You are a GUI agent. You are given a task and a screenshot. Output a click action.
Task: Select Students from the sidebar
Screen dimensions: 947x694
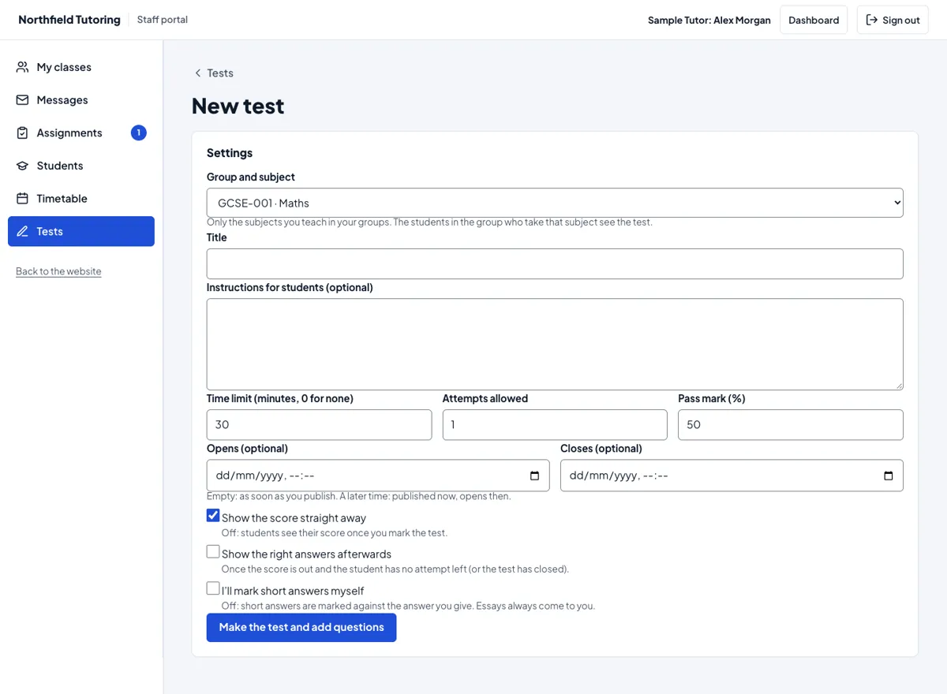(81, 166)
